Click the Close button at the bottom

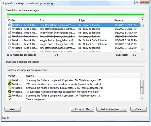point(138,109)
